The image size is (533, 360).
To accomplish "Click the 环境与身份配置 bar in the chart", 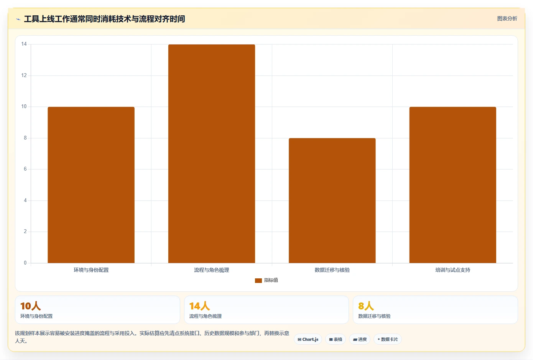I will [91, 185].
